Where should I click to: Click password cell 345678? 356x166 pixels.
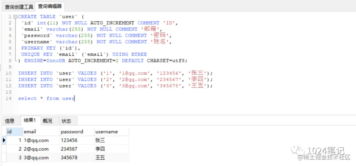click(x=77, y=158)
